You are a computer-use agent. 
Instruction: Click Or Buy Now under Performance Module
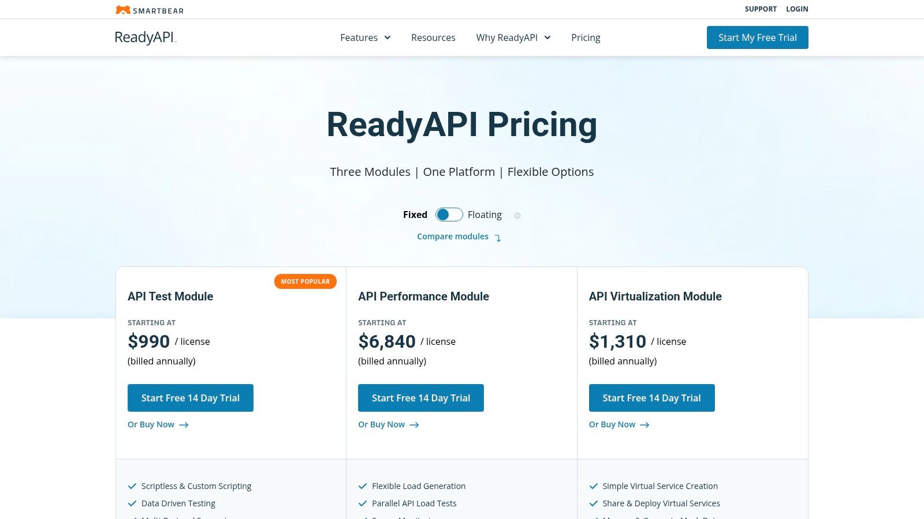click(381, 424)
